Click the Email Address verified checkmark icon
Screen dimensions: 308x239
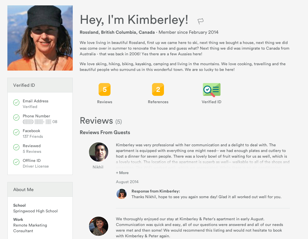coord(16,103)
